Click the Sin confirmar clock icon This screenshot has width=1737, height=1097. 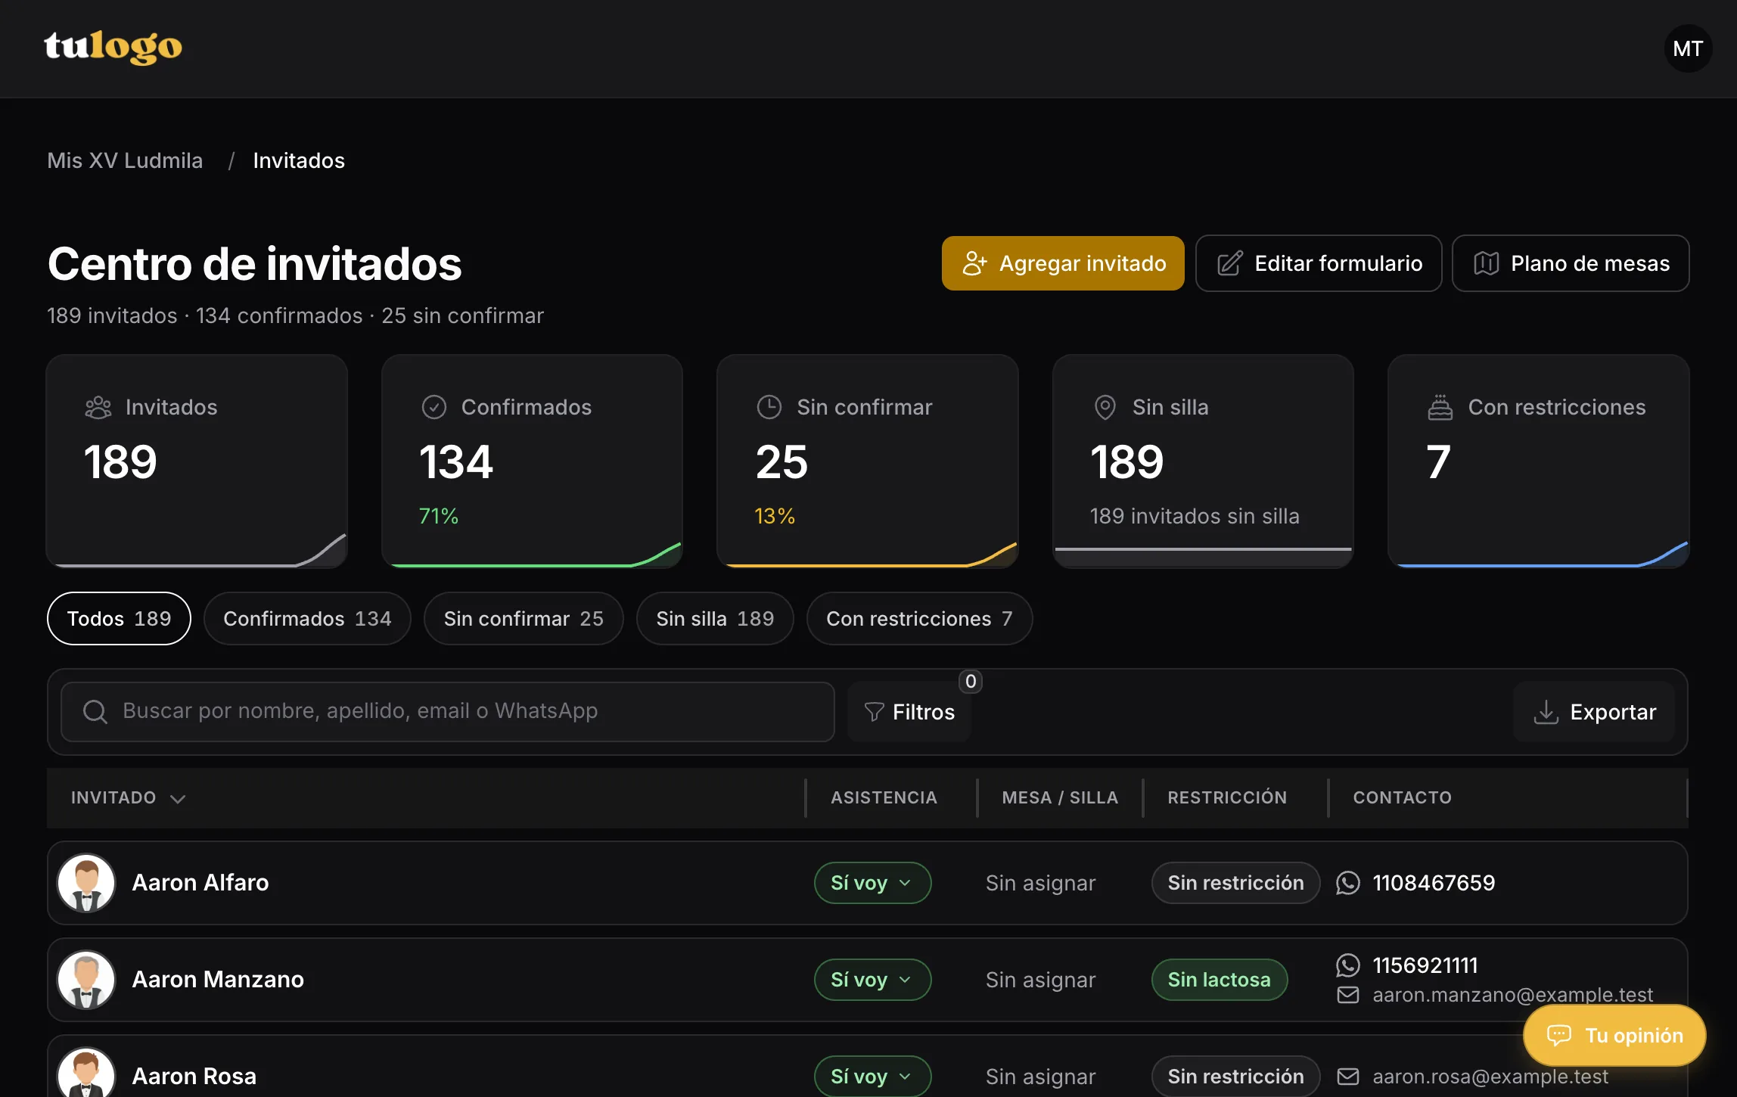pos(769,407)
